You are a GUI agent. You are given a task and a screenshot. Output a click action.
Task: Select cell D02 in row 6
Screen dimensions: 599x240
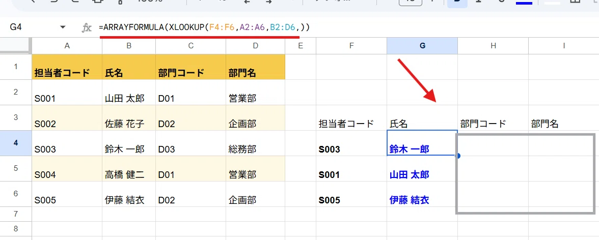click(190, 194)
